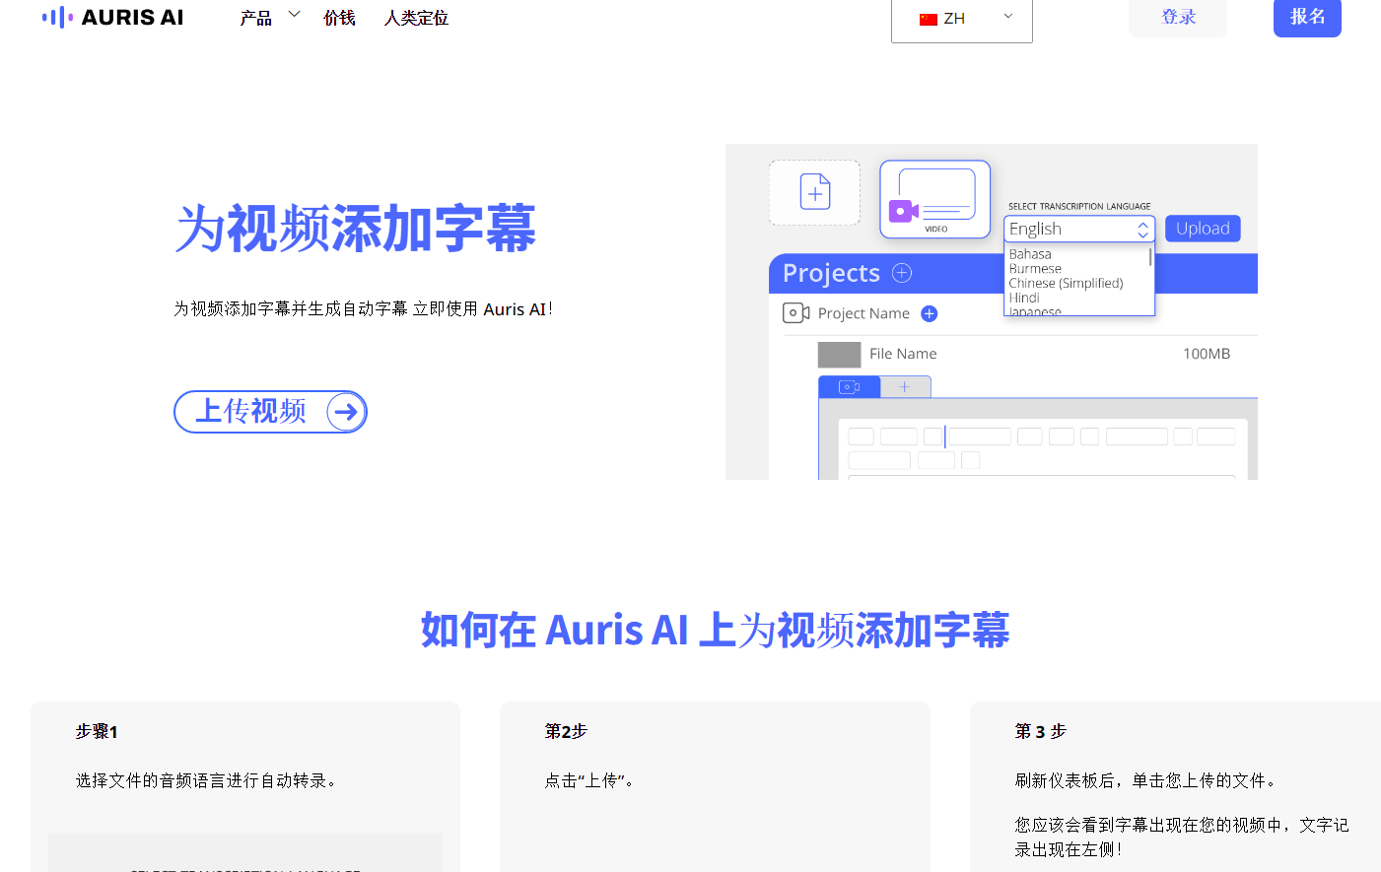The width and height of the screenshot is (1381, 872).
Task: Click the blue plus next to Project Name
Action: (x=929, y=313)
